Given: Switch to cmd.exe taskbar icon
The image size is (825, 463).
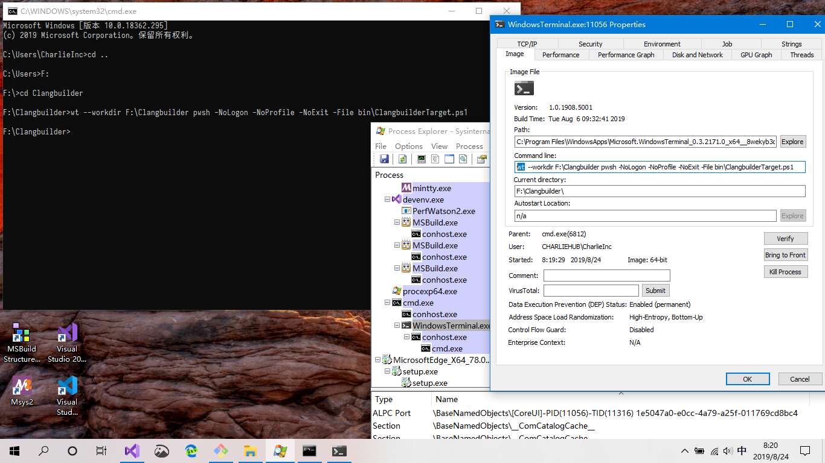Looking at the screenshot, I should click(x=309, y=450).
